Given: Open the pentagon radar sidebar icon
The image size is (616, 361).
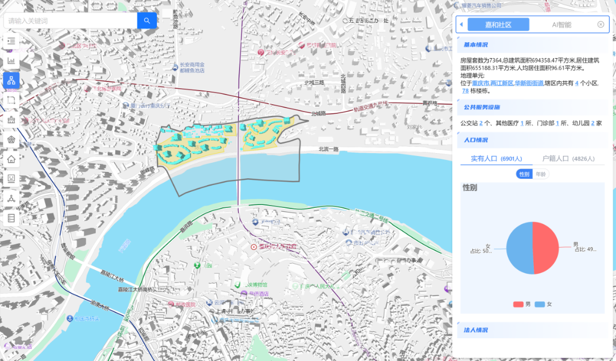Looking at the screenshot, I should pos(11,140).
